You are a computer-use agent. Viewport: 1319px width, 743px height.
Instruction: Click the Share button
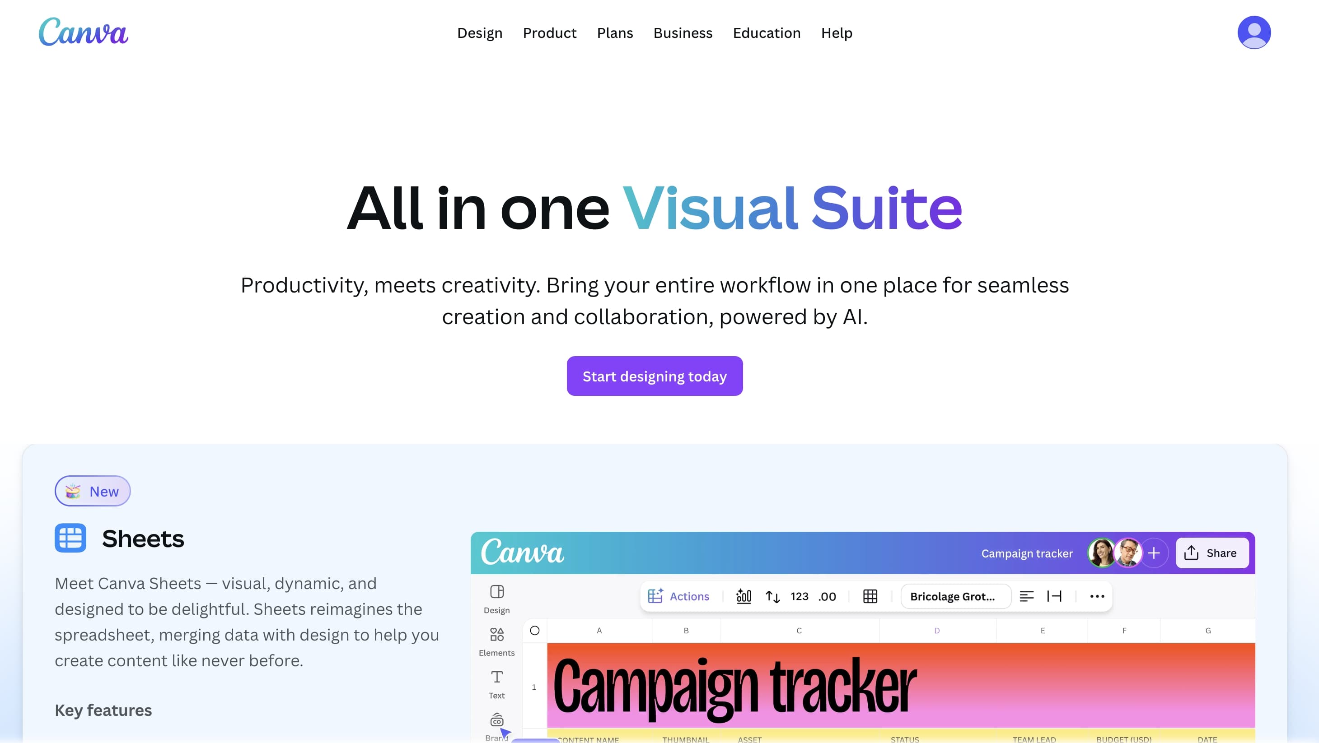(1211, 553)
